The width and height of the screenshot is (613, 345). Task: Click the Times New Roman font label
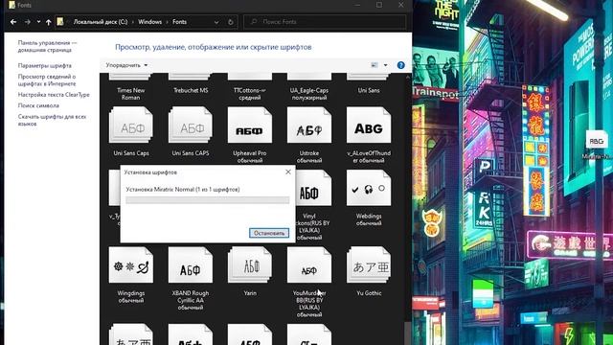coord(131,94)
